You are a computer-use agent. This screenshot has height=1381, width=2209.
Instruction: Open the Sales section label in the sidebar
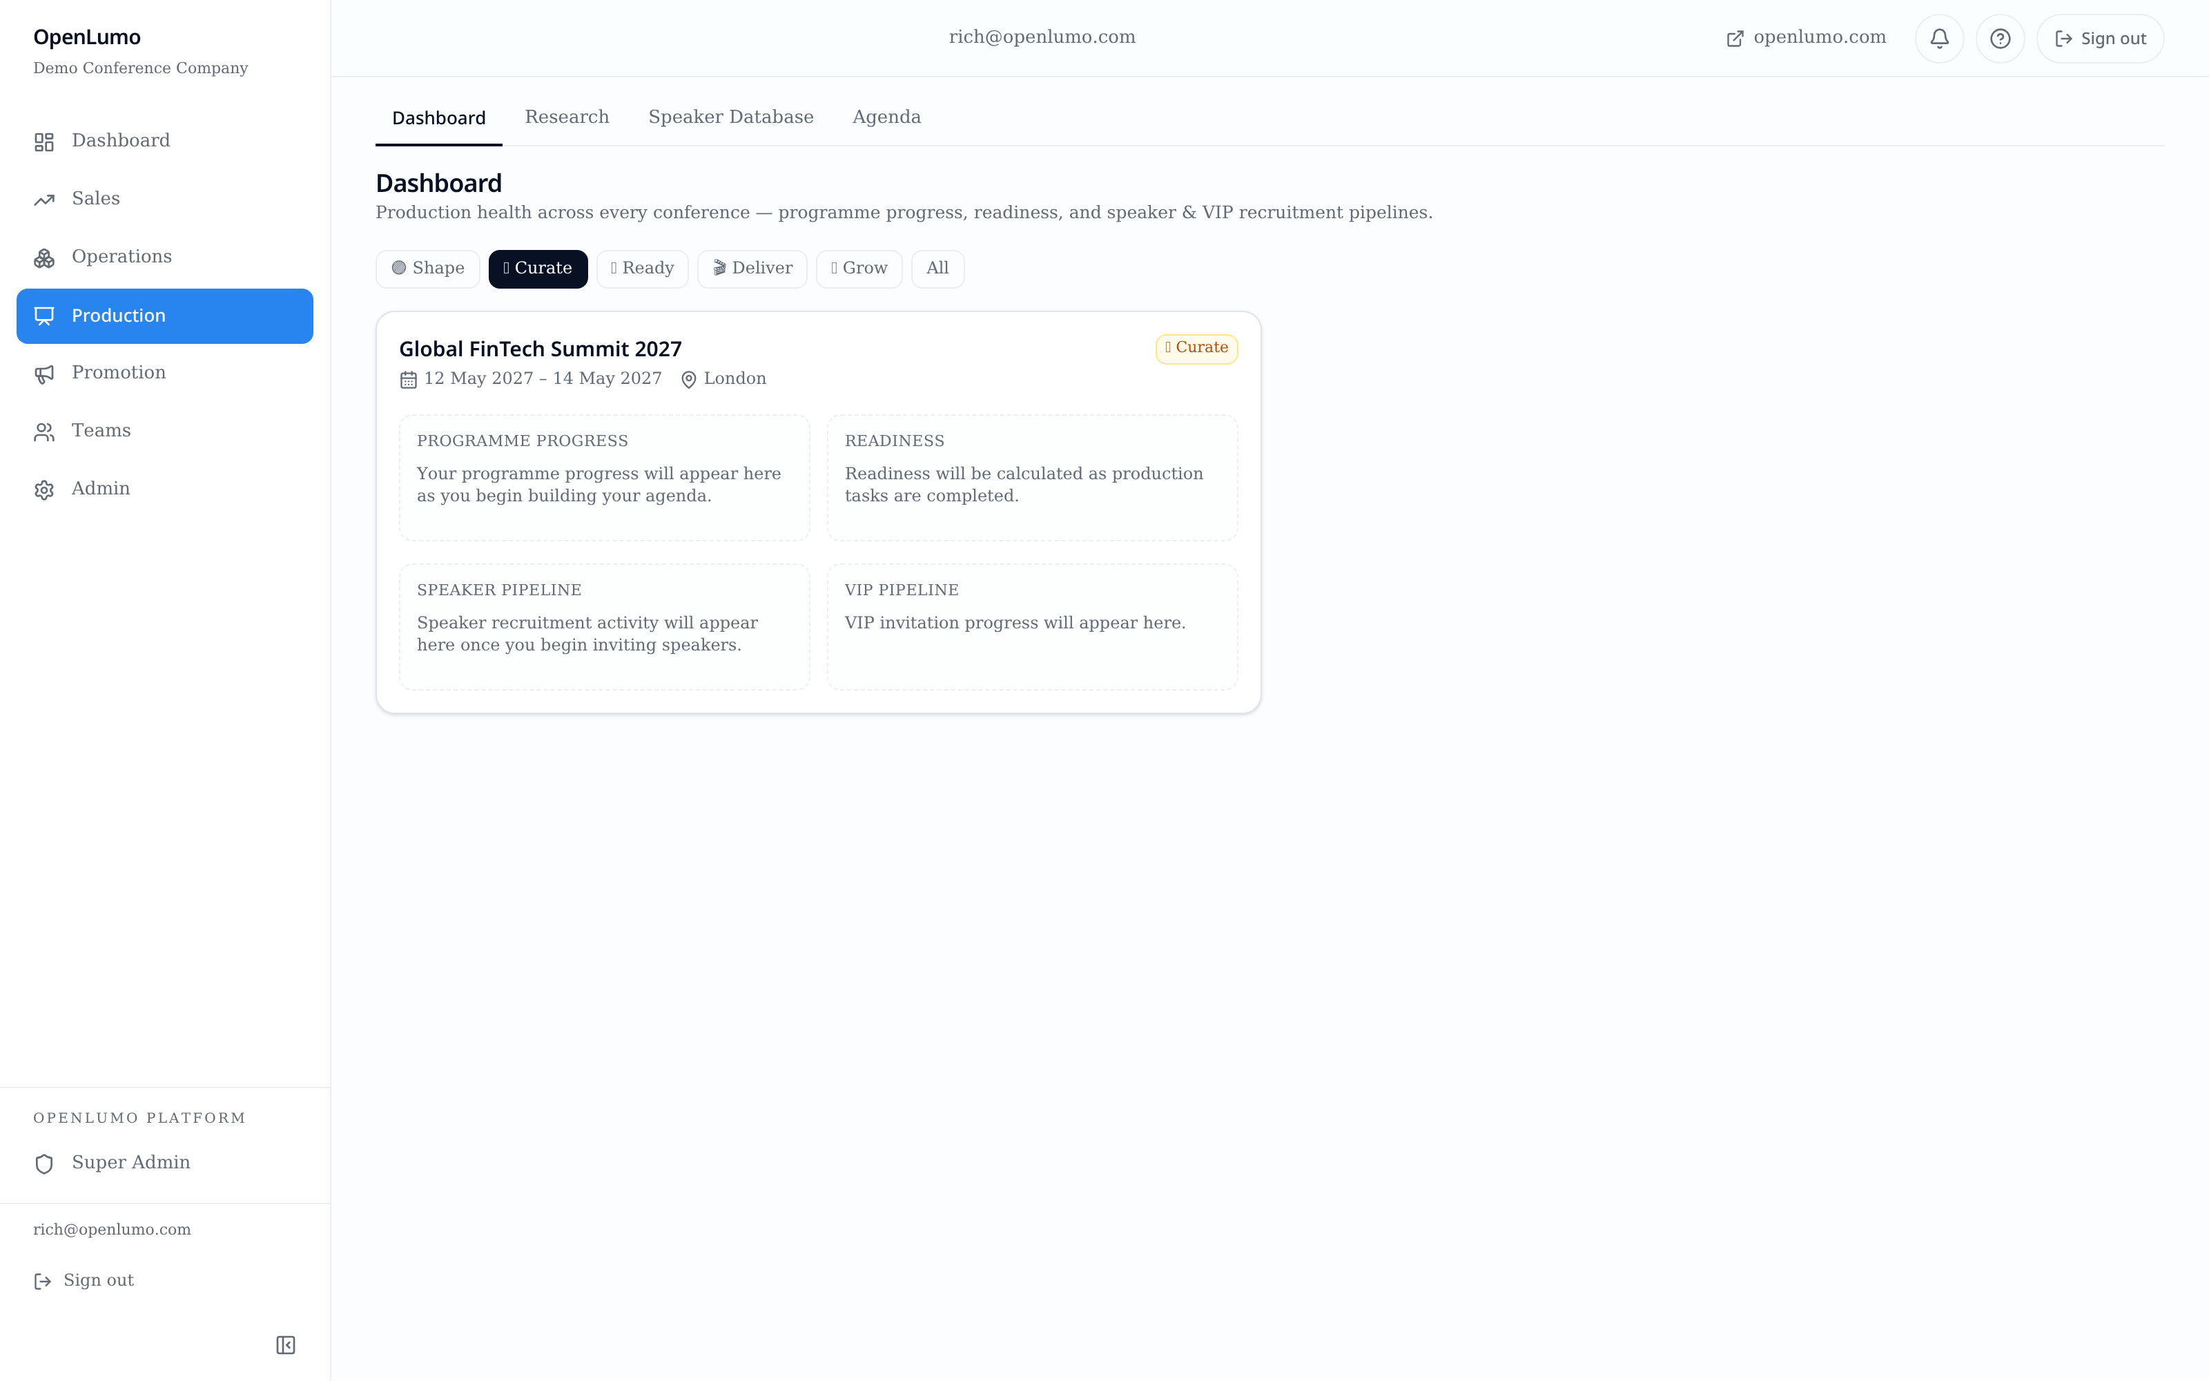pyautogui.click(x=96, y=198)
